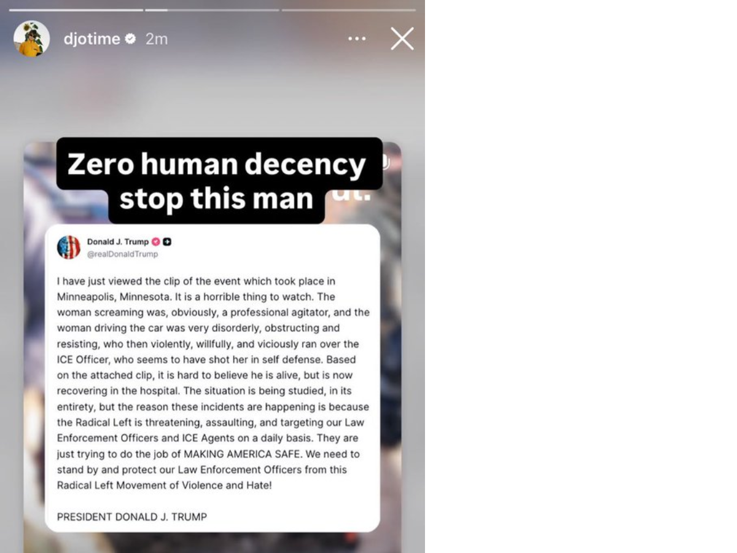This screenshot has height=553, width=737.
Task: Close the story with the X
Action: 402,39
